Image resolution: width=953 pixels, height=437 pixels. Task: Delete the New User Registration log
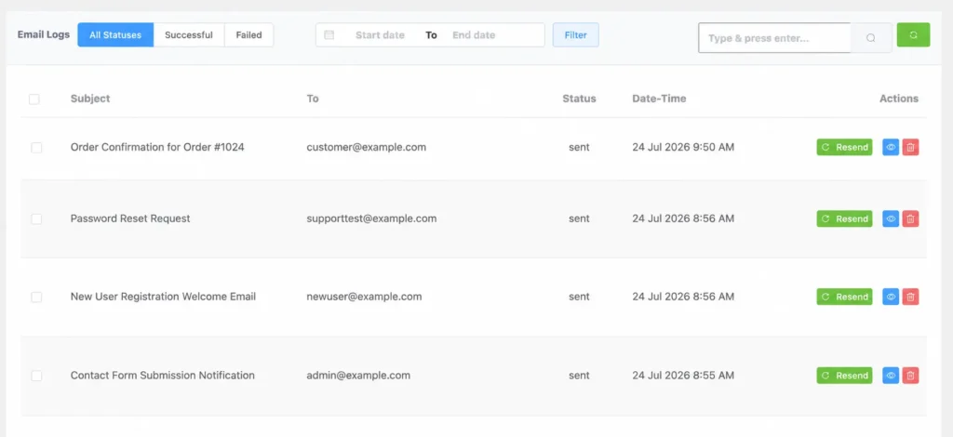[910, 297]
